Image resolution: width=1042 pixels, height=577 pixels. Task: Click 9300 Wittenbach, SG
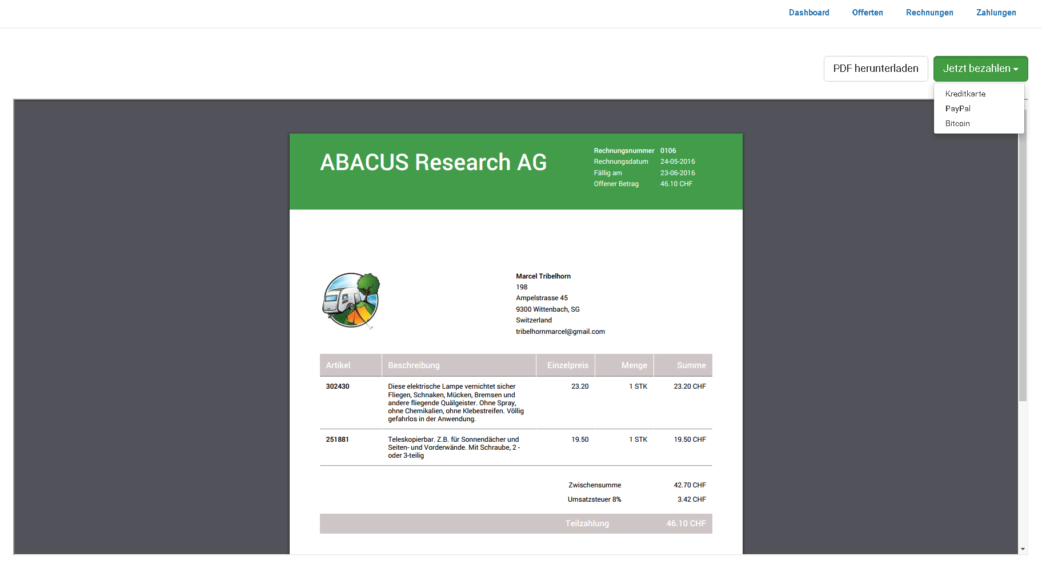(x=548, y=309)
